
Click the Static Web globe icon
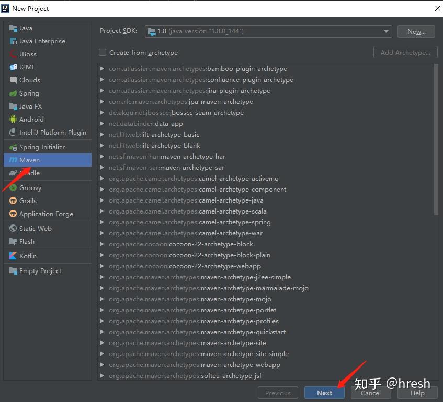point(13,228)
